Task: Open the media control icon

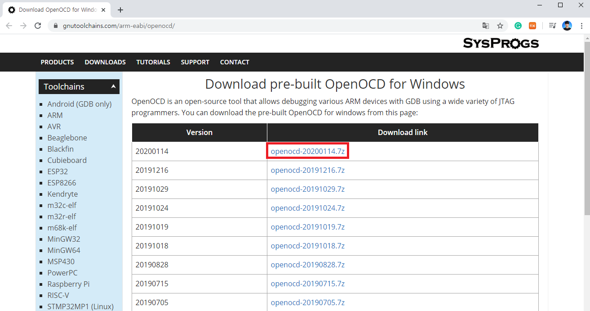Action: pos(553,26)
